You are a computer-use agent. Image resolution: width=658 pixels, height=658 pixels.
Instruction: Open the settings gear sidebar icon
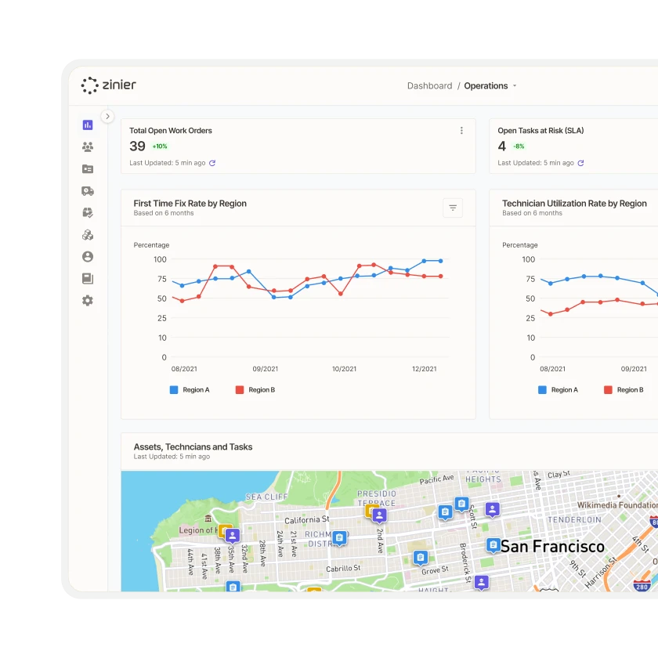pyautogui.click(x=87, y=301)
